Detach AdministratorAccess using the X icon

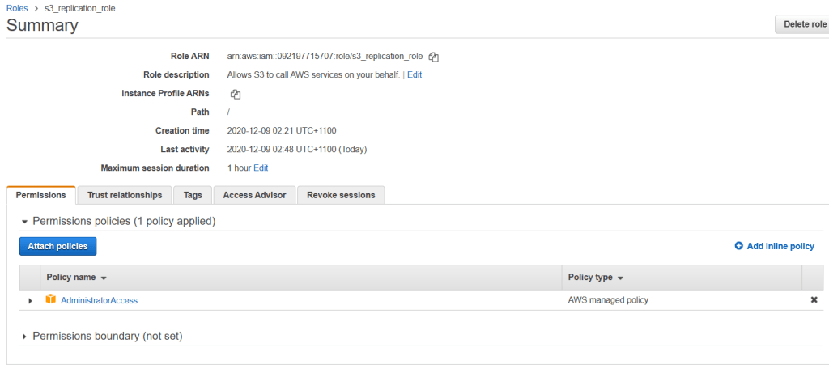point(814,300)
